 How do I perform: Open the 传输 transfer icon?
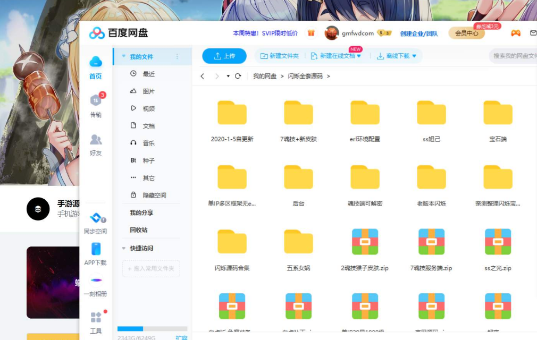[96, 100]
